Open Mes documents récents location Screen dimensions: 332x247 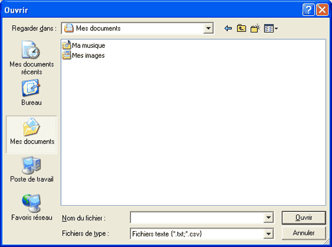click(x=32, y=58)
